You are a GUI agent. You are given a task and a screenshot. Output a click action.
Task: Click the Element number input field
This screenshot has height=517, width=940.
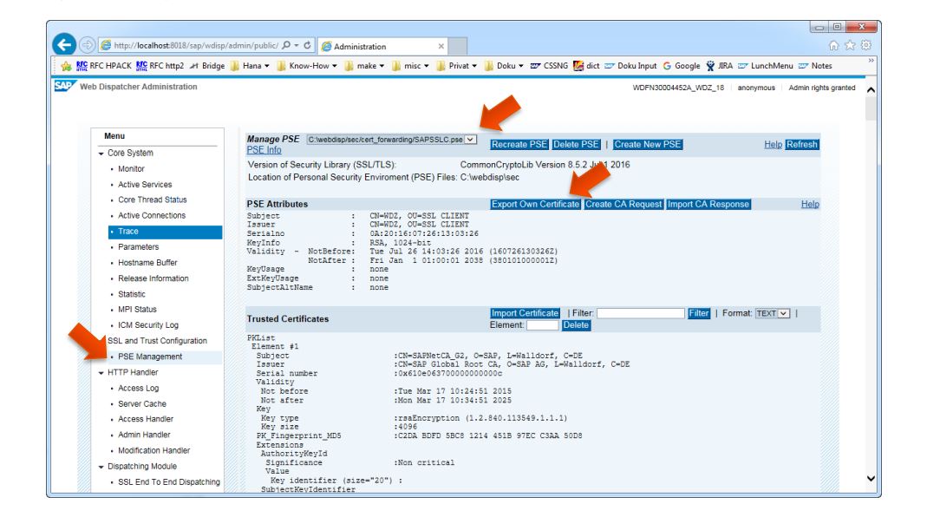click(543, 325)
